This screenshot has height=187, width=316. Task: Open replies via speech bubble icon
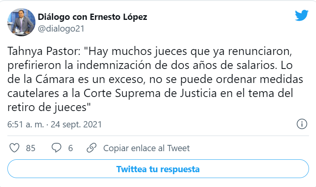[56, 148]
